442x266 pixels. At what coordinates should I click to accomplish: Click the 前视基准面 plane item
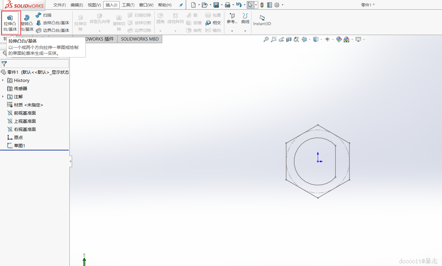[x=25, y=113]
